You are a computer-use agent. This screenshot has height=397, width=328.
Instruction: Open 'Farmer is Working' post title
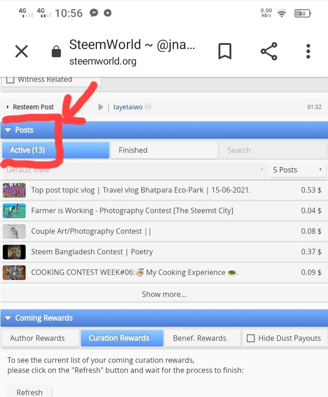click(x=132, y=211)
